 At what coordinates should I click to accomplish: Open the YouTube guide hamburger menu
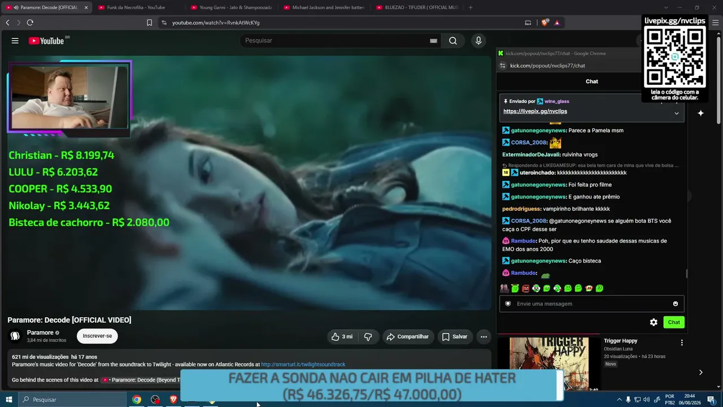point(15,41)
